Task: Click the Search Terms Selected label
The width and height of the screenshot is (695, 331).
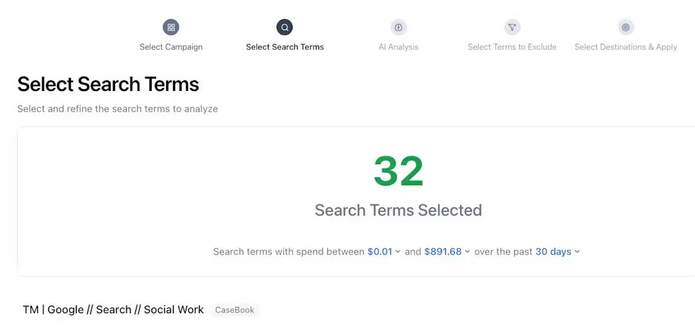Action: click(399, 210)
